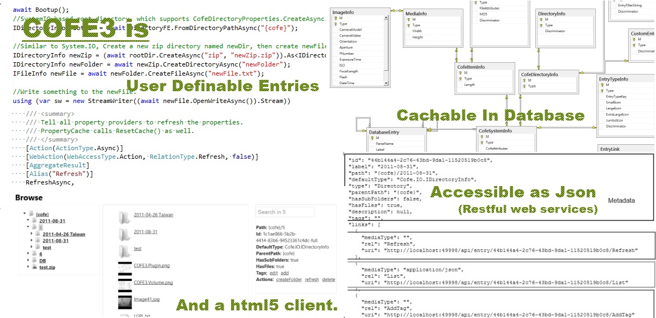Select the CameraModel column in ImageInfo
The width and height of the screenshot is (656, 318).
click(351, 29)
